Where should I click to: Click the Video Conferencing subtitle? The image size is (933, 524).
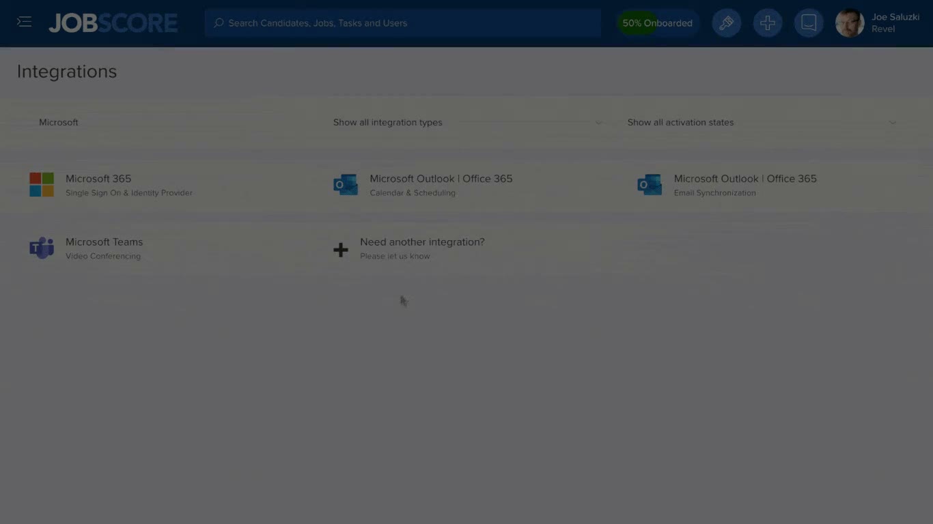click(x=103, y=257)
